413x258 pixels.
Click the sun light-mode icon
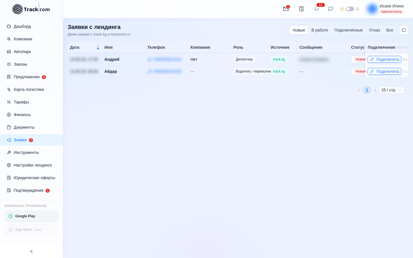click(342, 9)
